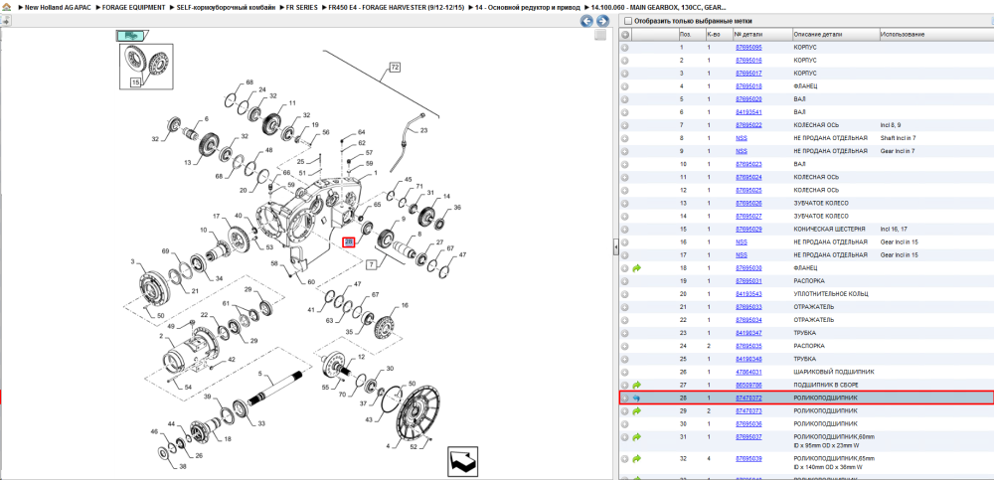Open part number link 87478372
Viewport: 994px width, 480px height.
[x=748, y=399]
